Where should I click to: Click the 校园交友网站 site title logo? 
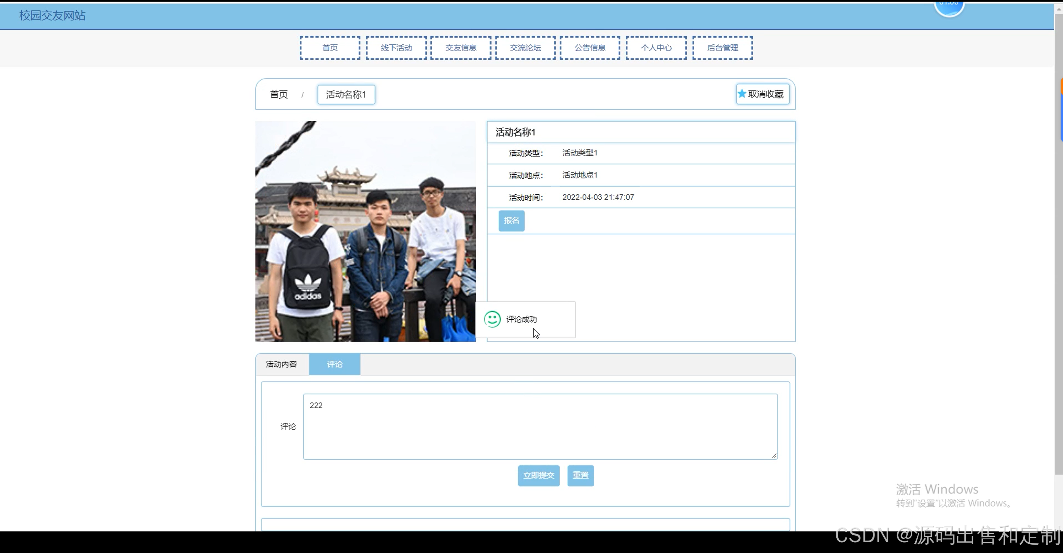(x=52, y=16)
